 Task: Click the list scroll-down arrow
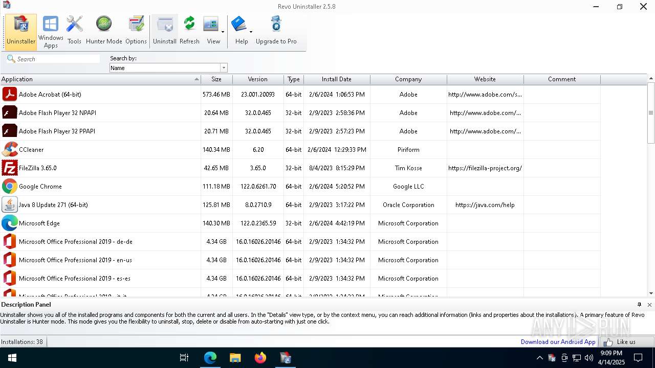[x=651, y=293]
